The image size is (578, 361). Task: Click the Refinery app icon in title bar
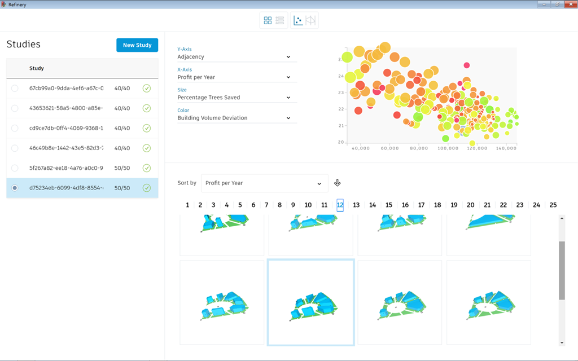pyautogui.click(x=4, y=4)
